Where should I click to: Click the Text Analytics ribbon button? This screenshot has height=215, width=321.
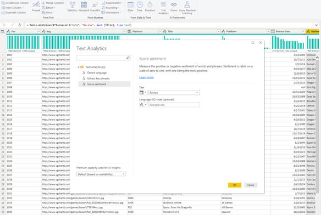pos(163,8)
